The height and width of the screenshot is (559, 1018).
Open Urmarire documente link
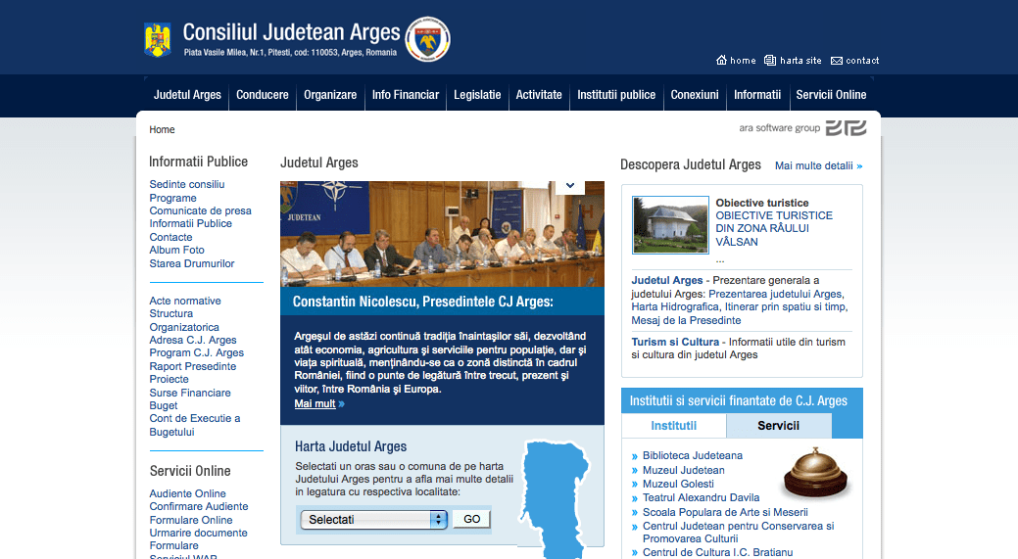pyautogui.click(x=198, y=534)
